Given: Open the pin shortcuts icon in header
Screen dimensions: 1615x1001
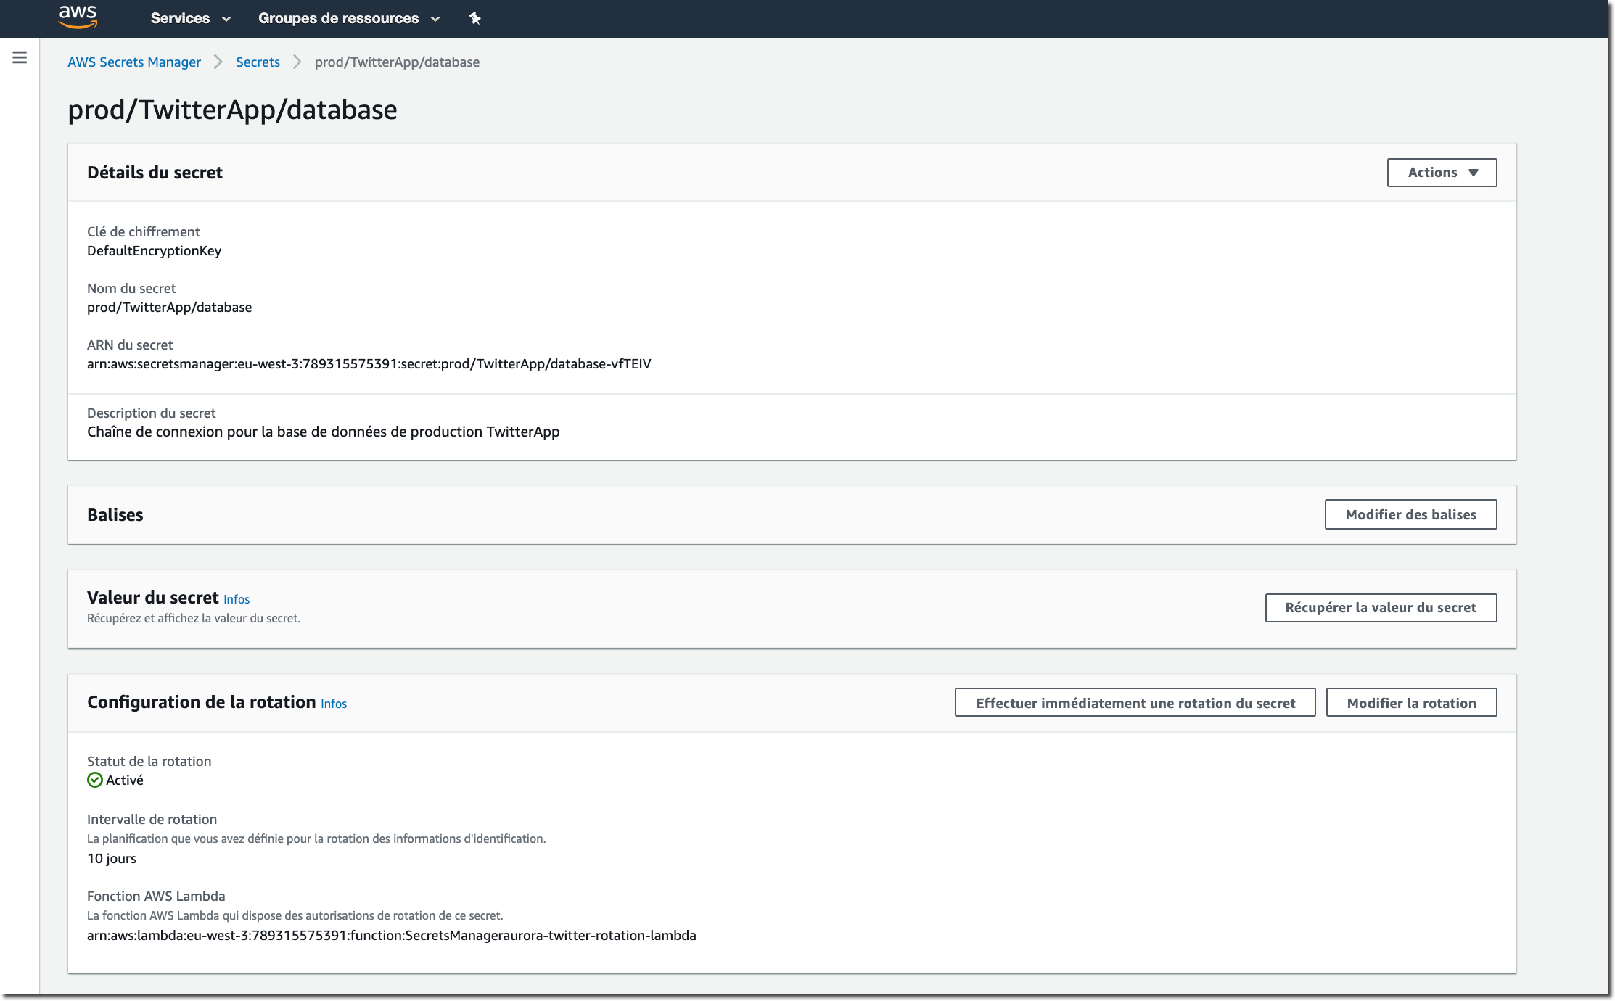Looking at the screenshot, I should click(x=474, y=18).
